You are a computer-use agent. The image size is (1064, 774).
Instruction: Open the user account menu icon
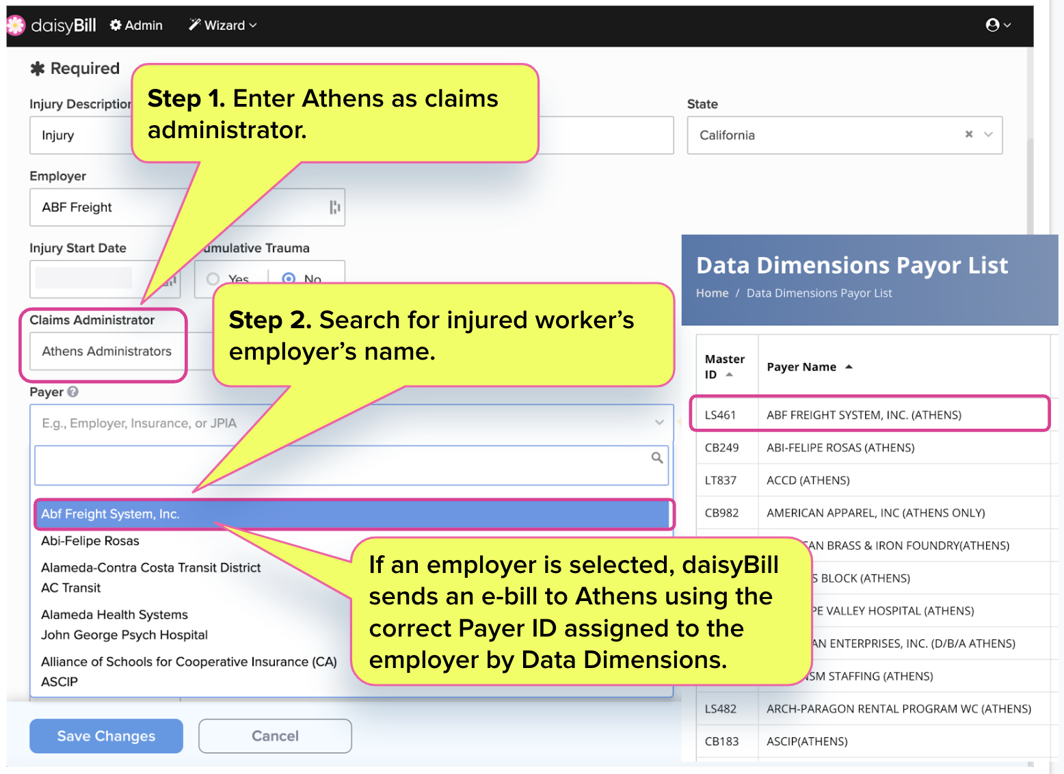click(x=998, y=25)
